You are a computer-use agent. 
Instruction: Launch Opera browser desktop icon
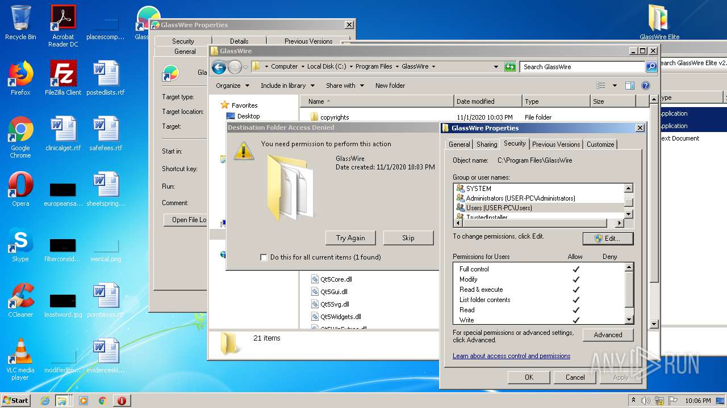(20, 189)
